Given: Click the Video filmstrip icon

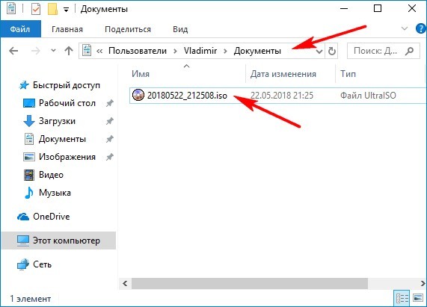Looking at the screenshot, I should (x=29, y=175).
